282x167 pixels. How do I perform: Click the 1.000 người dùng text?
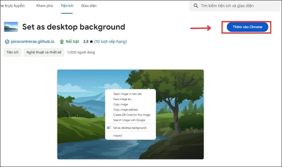pyautogui.click(x=81, y=52)
